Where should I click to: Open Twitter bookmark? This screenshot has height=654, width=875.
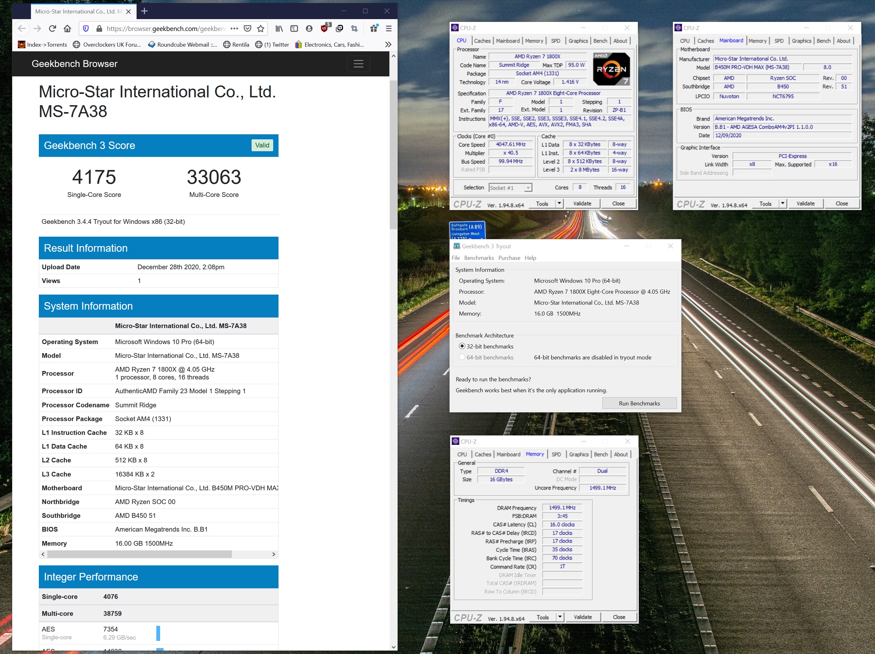click(x=272, y=45)
